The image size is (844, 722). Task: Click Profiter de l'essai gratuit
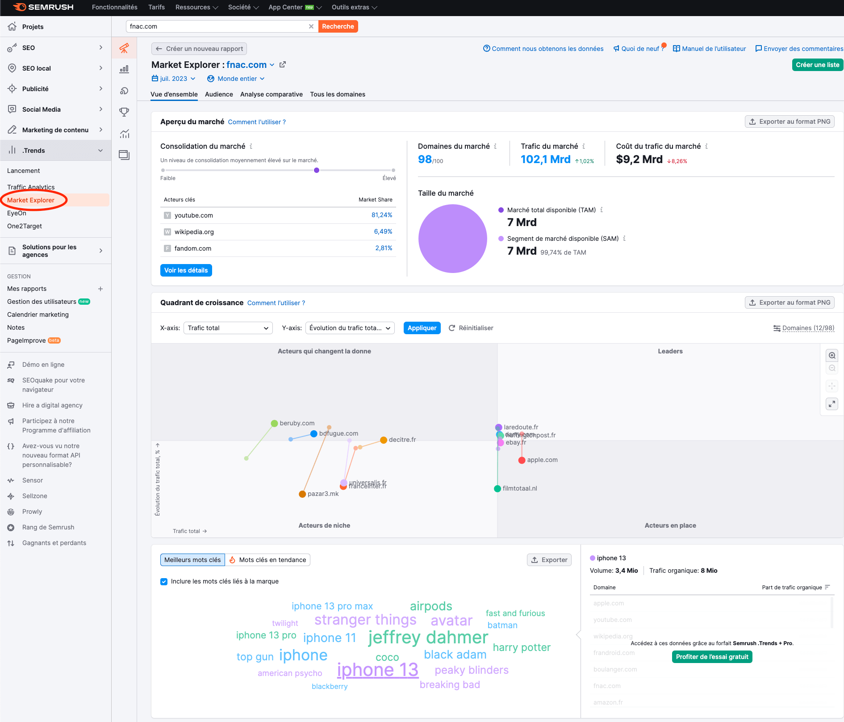tap(712, 657)
